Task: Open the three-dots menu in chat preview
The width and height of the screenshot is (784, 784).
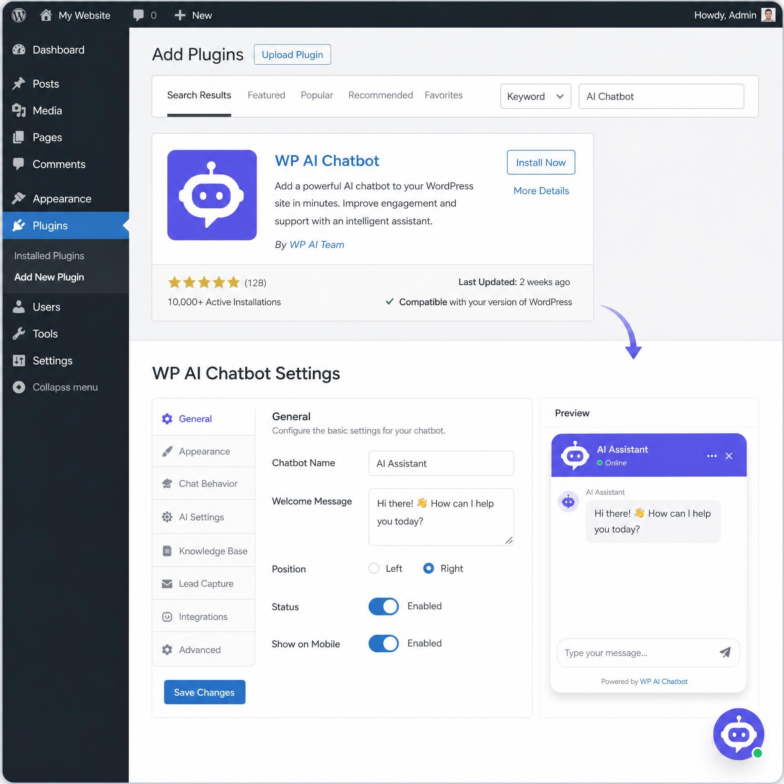Action: pyautogui.click(x=712, y=456)
